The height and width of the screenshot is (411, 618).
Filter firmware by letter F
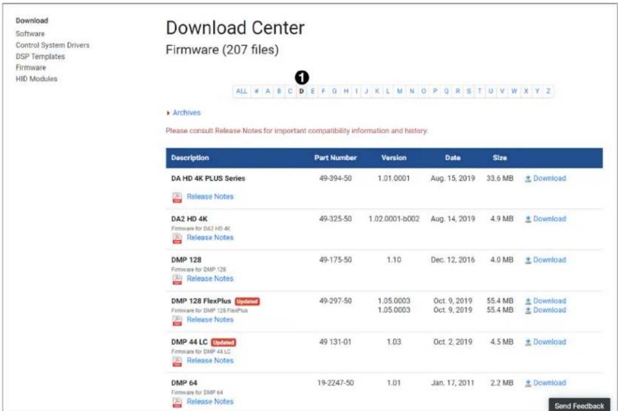pos(324,91)
